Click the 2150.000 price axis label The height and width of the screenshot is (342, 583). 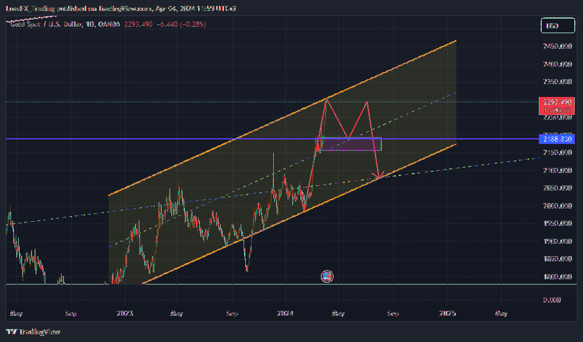pos(557,152)
